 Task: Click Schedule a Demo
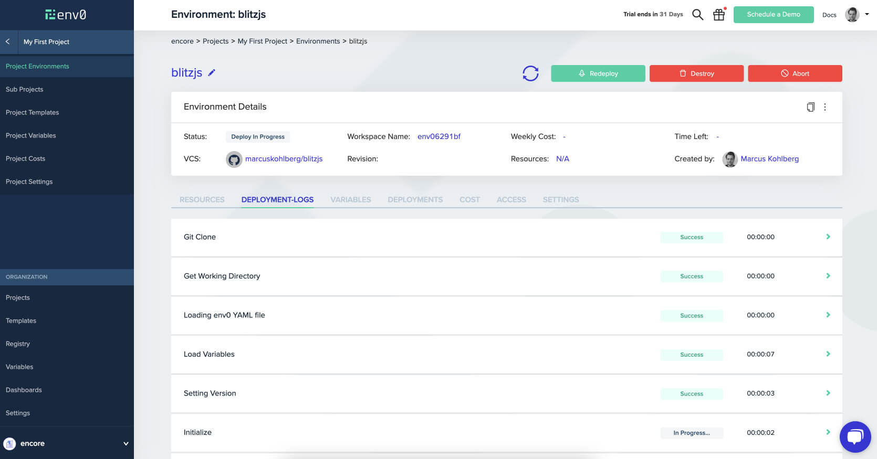click(x=774, y=15)
